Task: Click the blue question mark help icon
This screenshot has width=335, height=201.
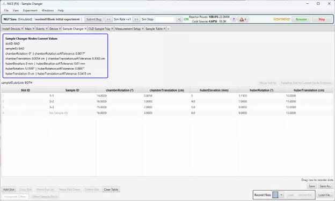Action: 234,19
